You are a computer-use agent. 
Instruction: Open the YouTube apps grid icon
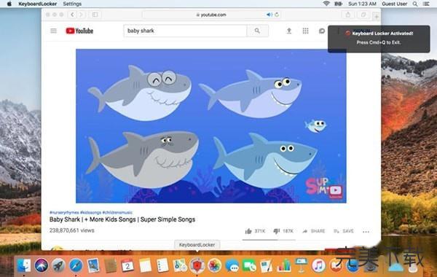click(305, 31)
